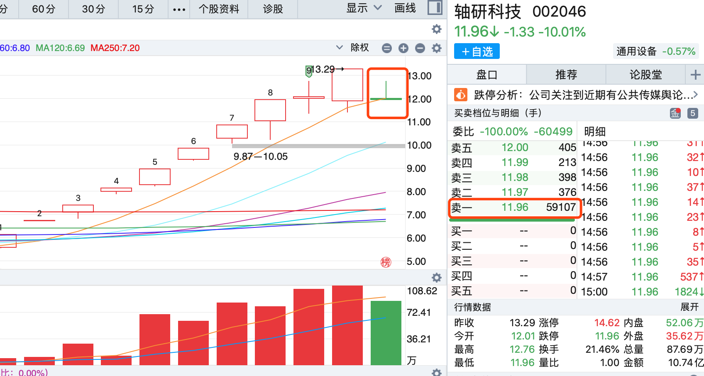This screenshot has width=704, height=376.
Task: Open the 诊股 tab
Action: pyautogui.click(x=273, y=9)
